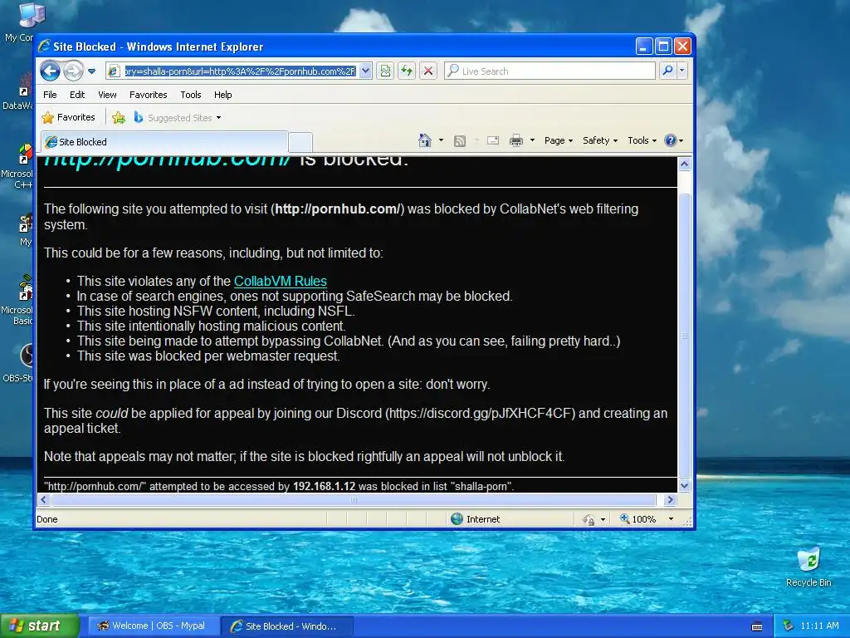This screenshot has width=850, height=638.
Task: Expand the Print options dropdown arrow
Action: (532, 140)
